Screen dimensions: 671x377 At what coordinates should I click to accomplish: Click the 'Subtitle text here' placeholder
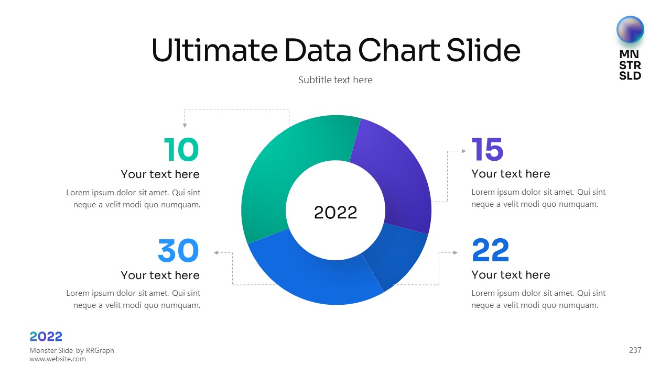click(335, 80)
